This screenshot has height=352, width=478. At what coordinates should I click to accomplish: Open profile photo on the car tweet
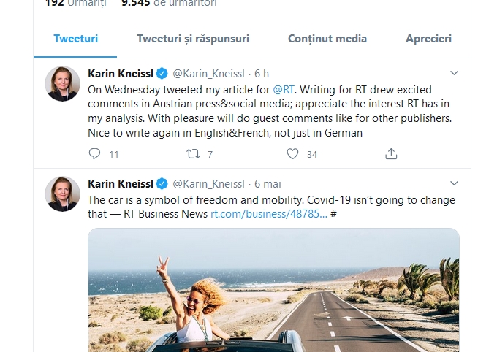pos(62,194)
